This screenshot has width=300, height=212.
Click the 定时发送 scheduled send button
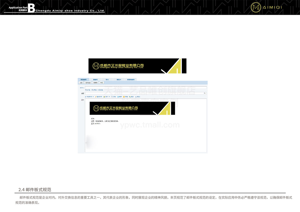point(88,82)
